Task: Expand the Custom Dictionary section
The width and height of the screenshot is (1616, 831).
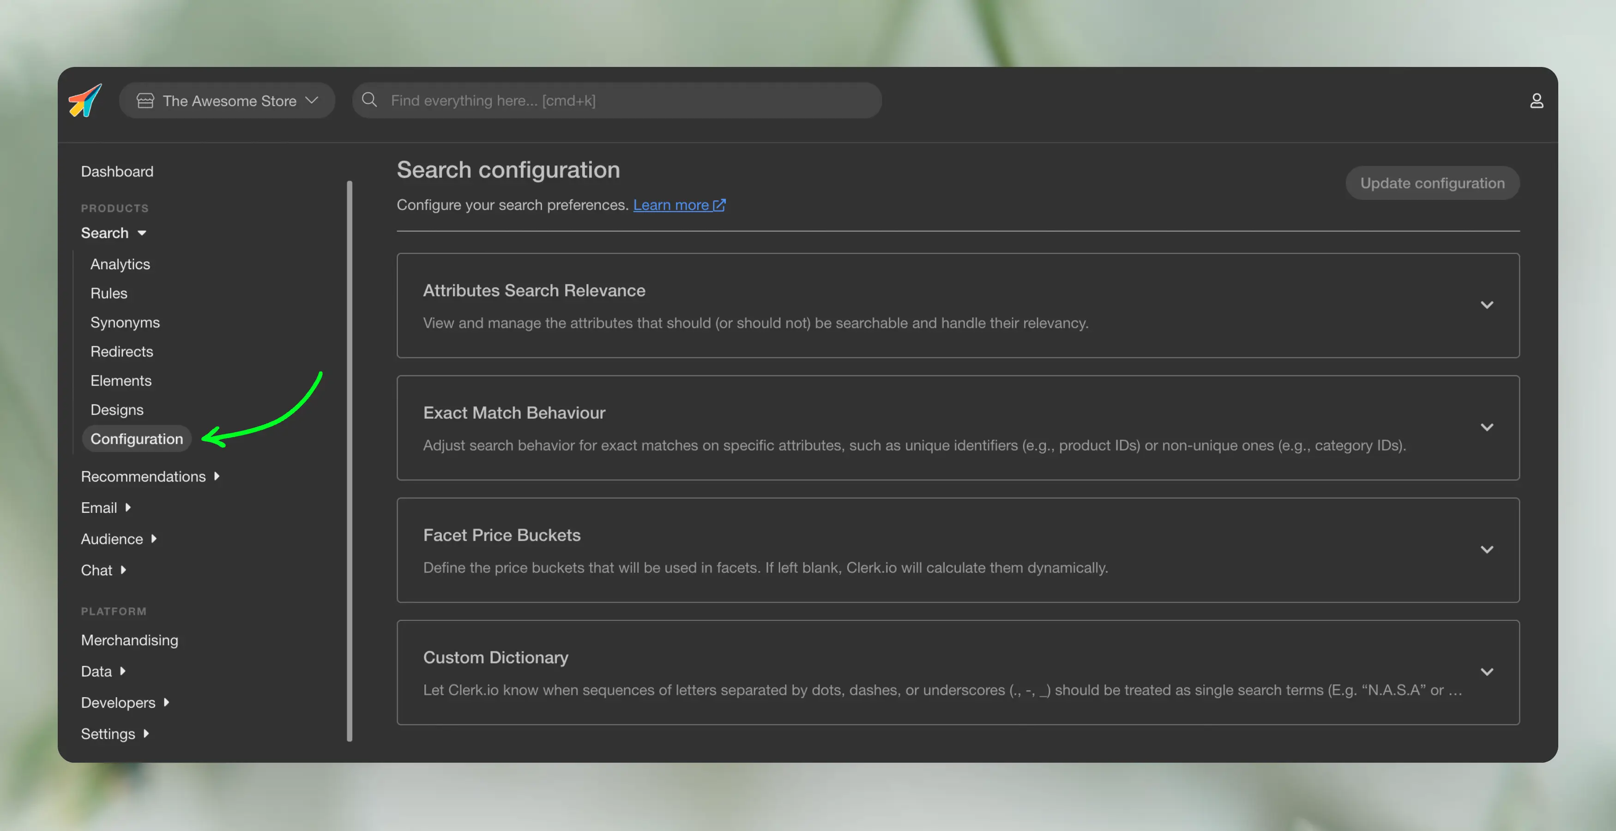Action: (1486, 672)
